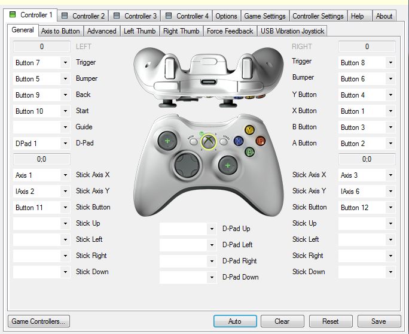The image size is (409, 334).
Task: Expand the right Bumper dropdown showing Button 6
Action: click(367, 79)
